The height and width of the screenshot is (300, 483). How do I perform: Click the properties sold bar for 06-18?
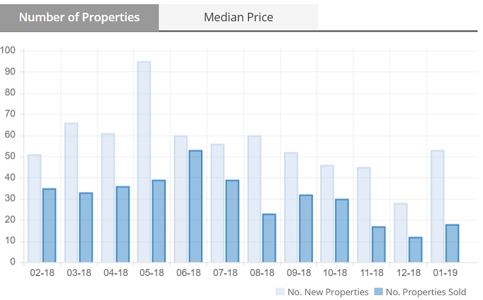click(195, 206)
